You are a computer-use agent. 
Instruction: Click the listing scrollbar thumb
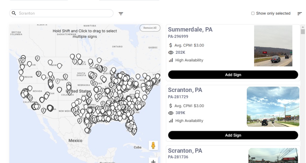pos(303,32)
